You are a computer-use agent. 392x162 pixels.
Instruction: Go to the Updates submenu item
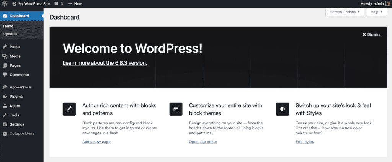click(10, 34)
